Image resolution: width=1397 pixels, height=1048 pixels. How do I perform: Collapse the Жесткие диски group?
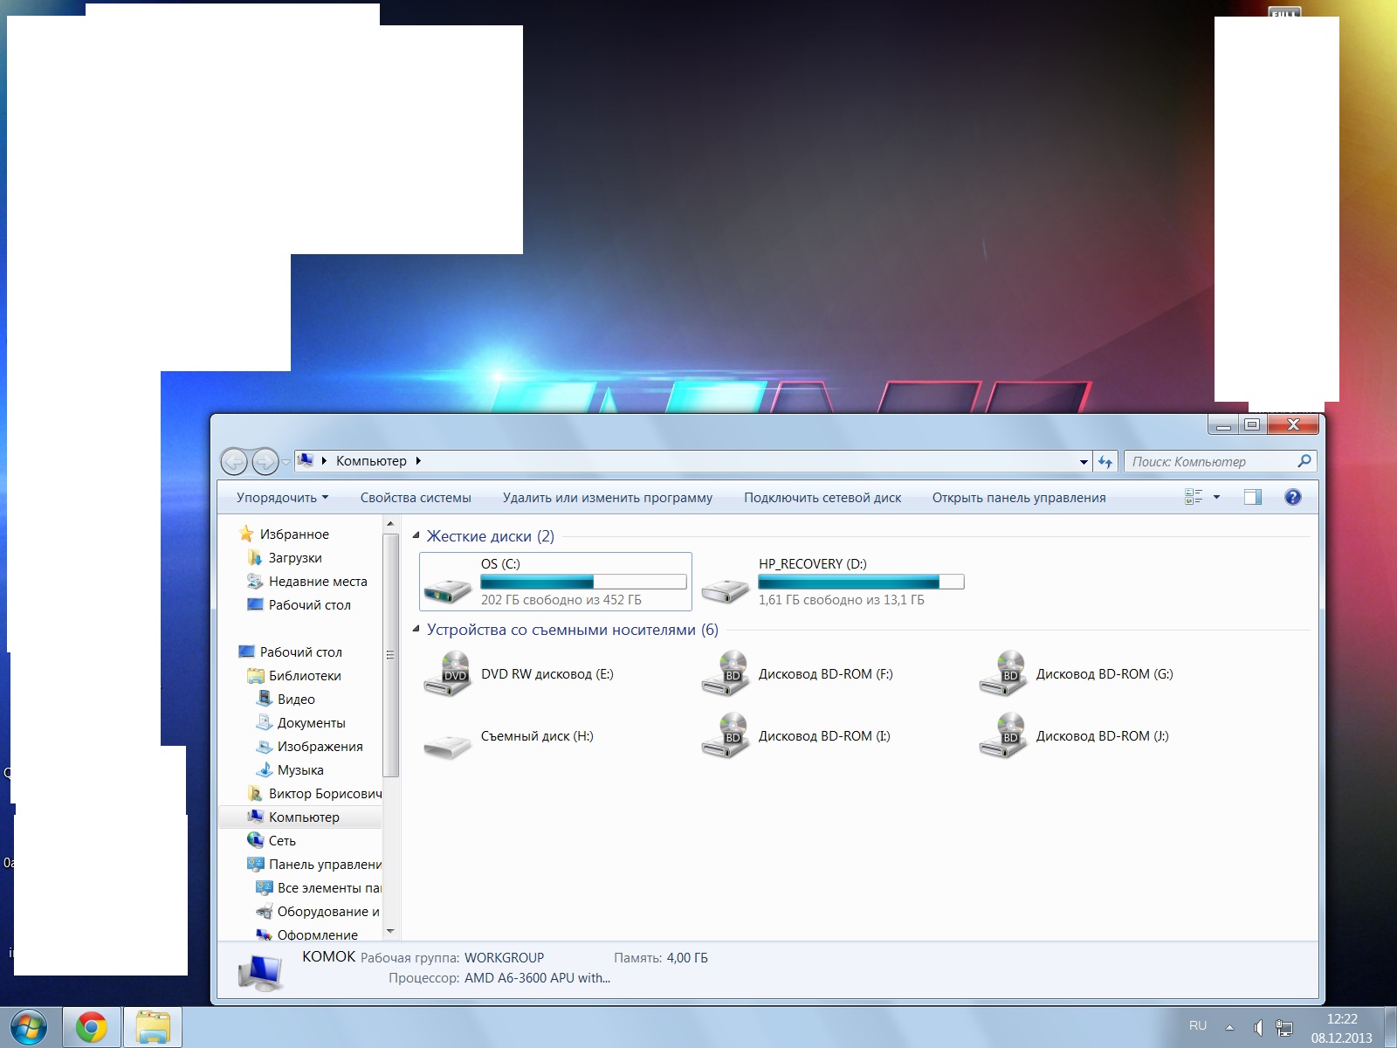tap(416, 536)
